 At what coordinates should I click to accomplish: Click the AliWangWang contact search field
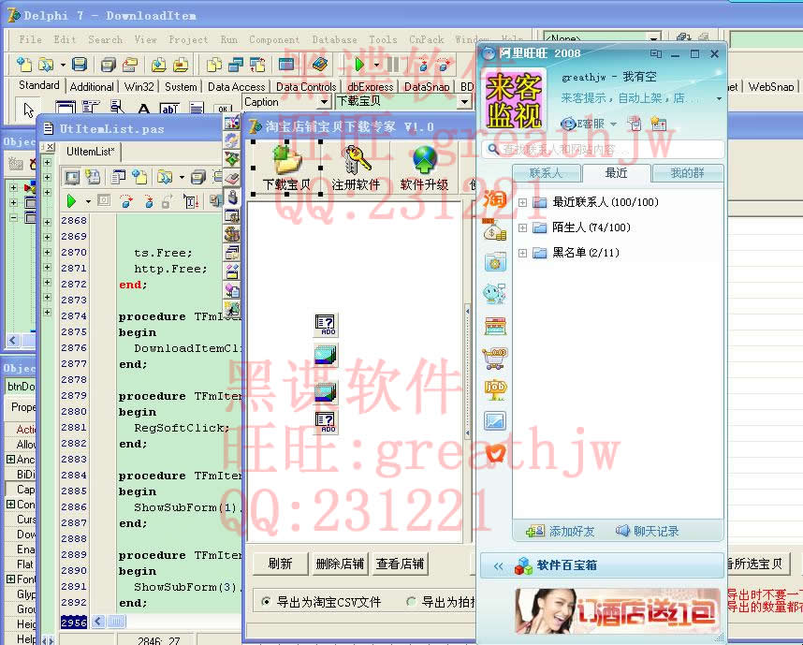coord(604,150)
